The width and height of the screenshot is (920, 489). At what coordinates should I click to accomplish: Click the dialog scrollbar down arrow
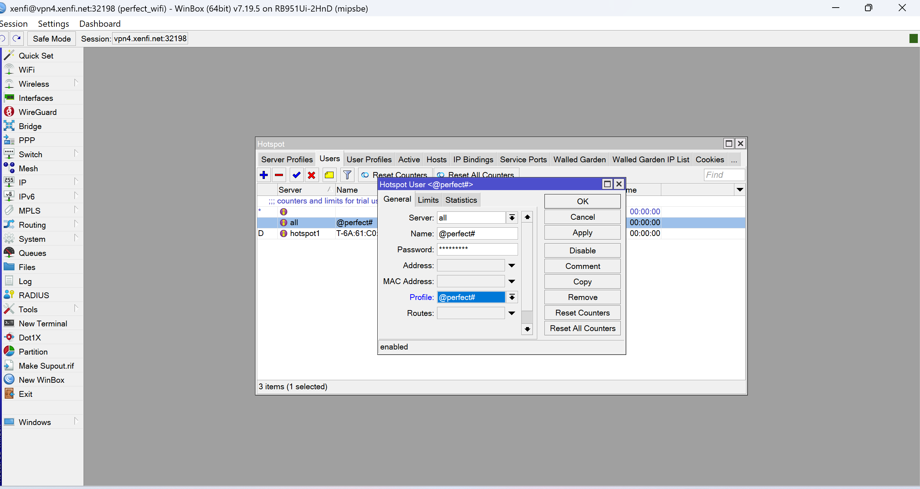tap(527, 329)
